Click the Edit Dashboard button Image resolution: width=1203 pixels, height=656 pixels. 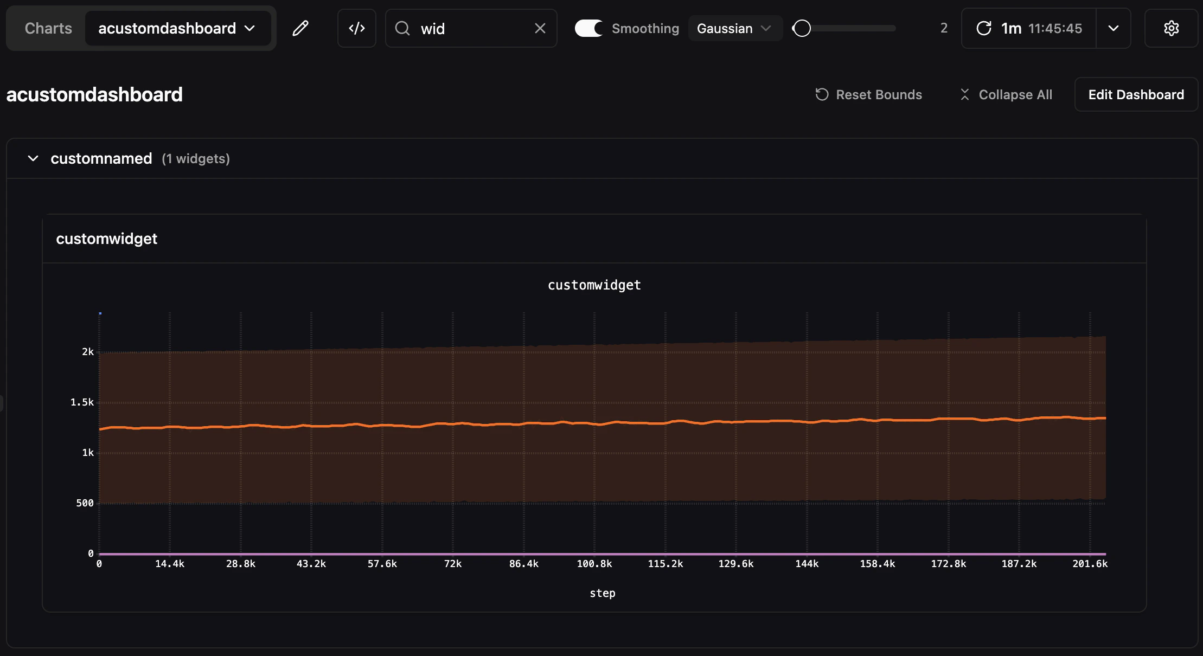(1136, 94)
